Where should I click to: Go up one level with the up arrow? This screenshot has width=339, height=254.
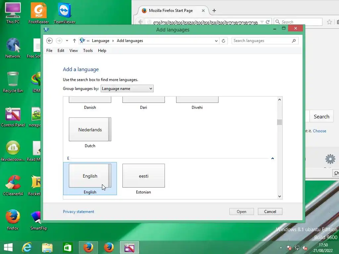point(74,41)
